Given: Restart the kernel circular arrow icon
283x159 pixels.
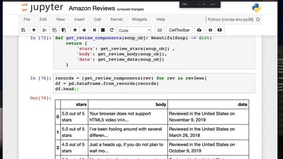Looking at the screenshot, I should point(112,30).
